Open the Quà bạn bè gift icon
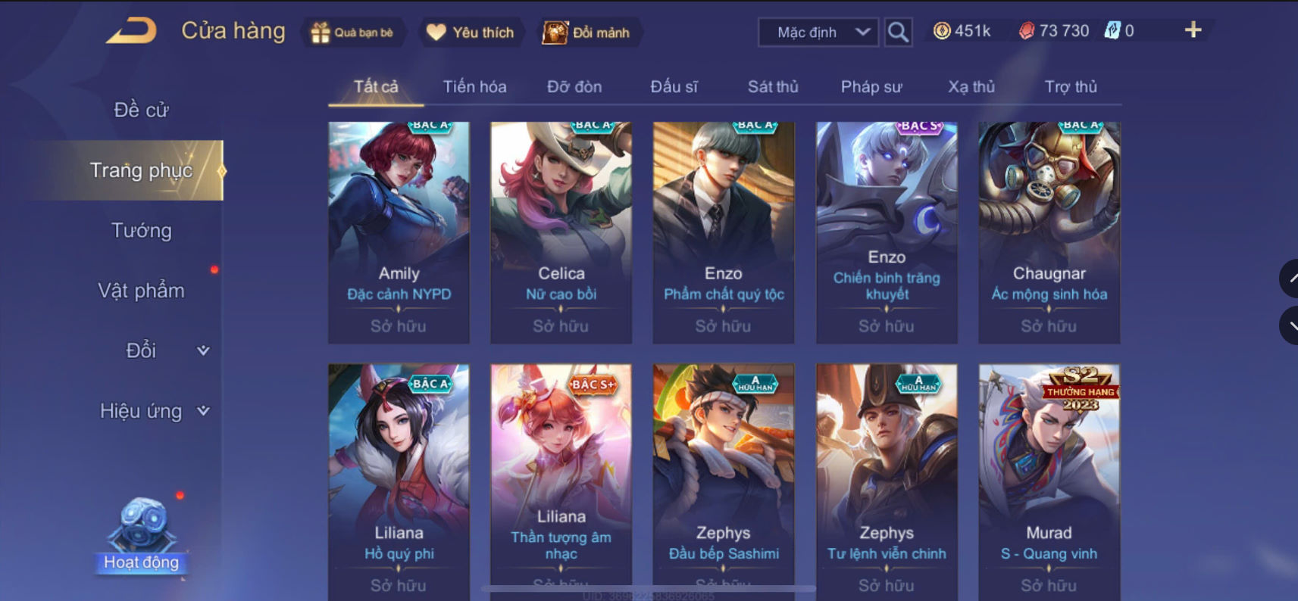Screen dimensions: 1298x601 pyautogui.click(x=321, y=33)
